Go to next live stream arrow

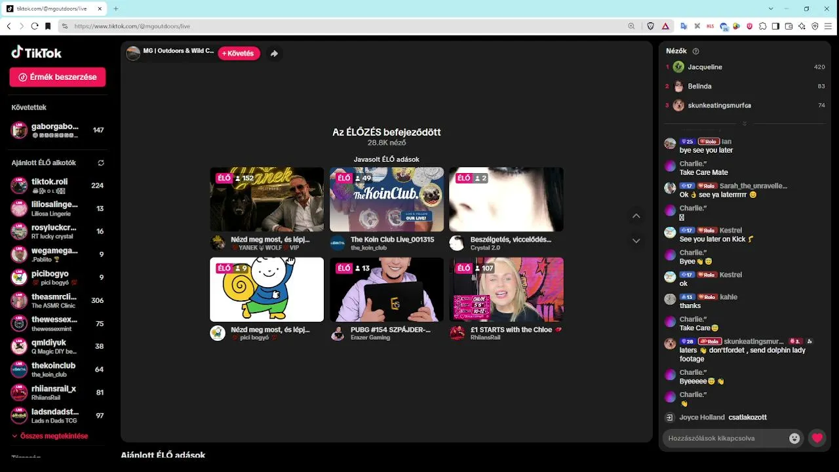point(636,241)
